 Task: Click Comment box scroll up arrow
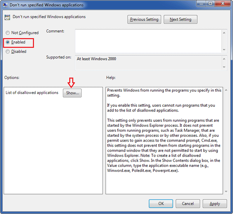coord(224,33)
